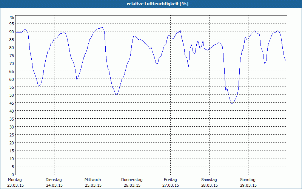This screenshot has width=302, height=189.
Task: Click the 35 value on the y-axis
Action: tap(12, 119)
